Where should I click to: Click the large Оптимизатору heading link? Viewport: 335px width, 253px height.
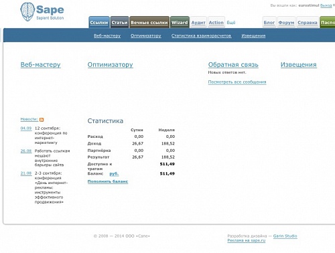click(x=111, y=65)
